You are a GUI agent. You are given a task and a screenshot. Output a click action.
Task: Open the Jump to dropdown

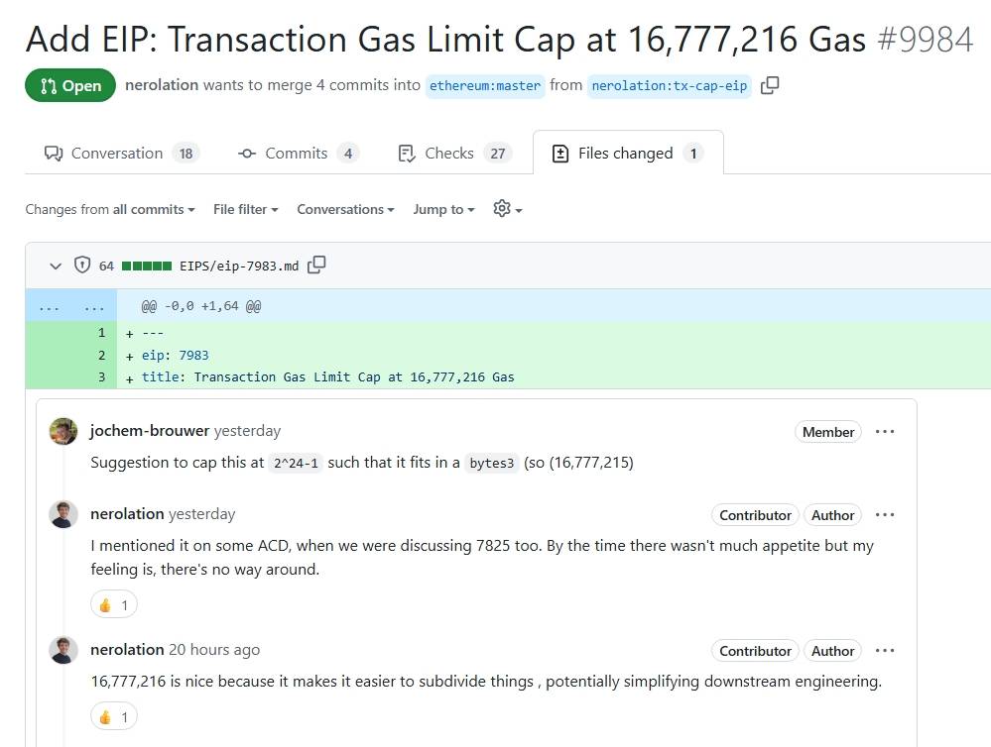443,209
